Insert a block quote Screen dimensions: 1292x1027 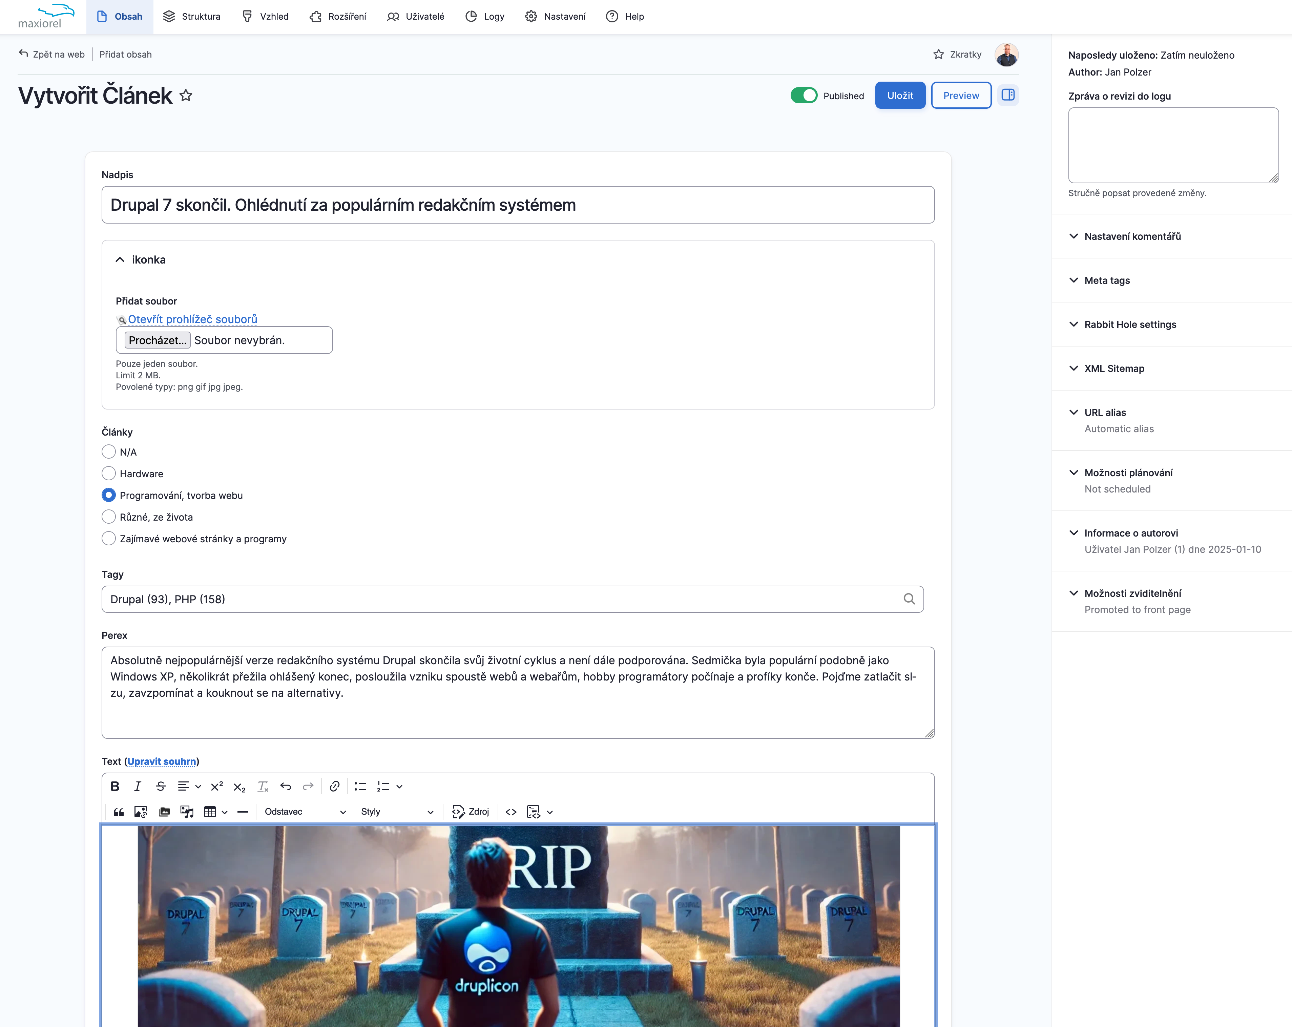pyautogui.click(x=119, y=812)
